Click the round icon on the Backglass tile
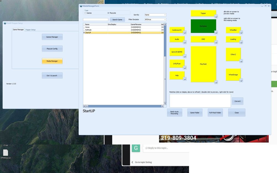This screenshot has height=173, width=277. pyautogui.click(x=216, y=32)
